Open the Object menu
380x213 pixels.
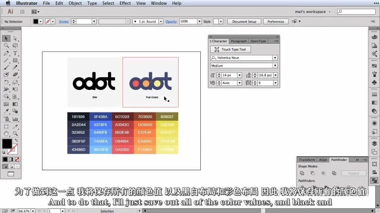(75, 3)
